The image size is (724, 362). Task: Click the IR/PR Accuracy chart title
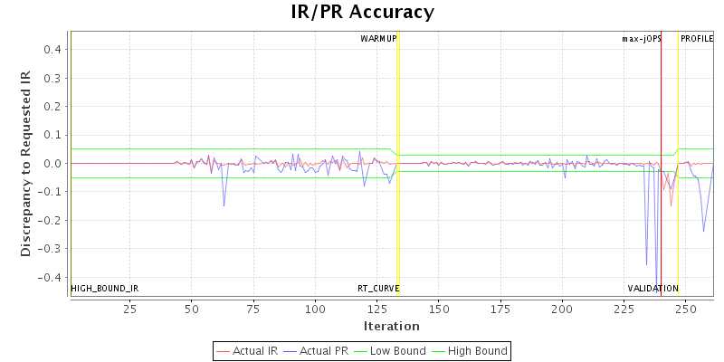362,13
